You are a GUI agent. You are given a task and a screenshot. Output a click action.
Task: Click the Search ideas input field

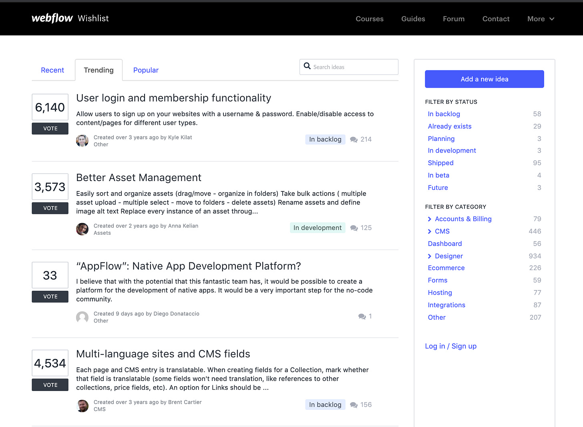coord(352,67)
